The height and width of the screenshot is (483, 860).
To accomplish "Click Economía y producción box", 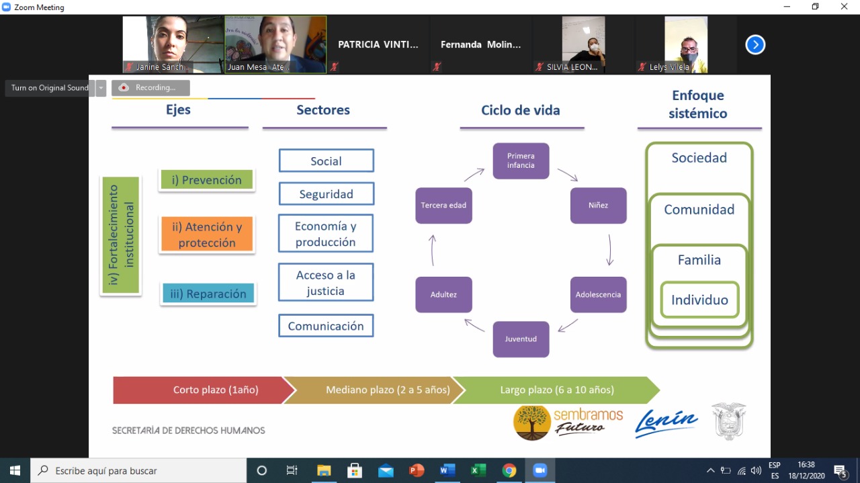I will (326, 234).
